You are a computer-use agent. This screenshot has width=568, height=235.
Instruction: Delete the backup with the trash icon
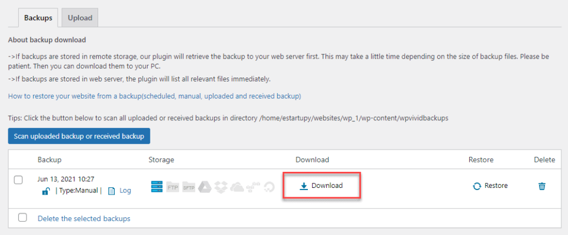[542, 186]
